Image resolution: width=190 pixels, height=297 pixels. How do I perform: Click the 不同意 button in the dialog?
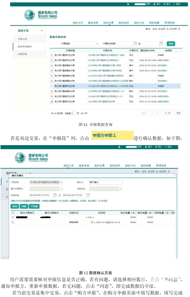(34, 206)
